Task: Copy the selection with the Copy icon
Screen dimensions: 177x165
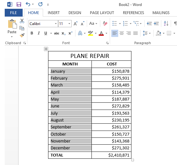Action: coord(22,28)
